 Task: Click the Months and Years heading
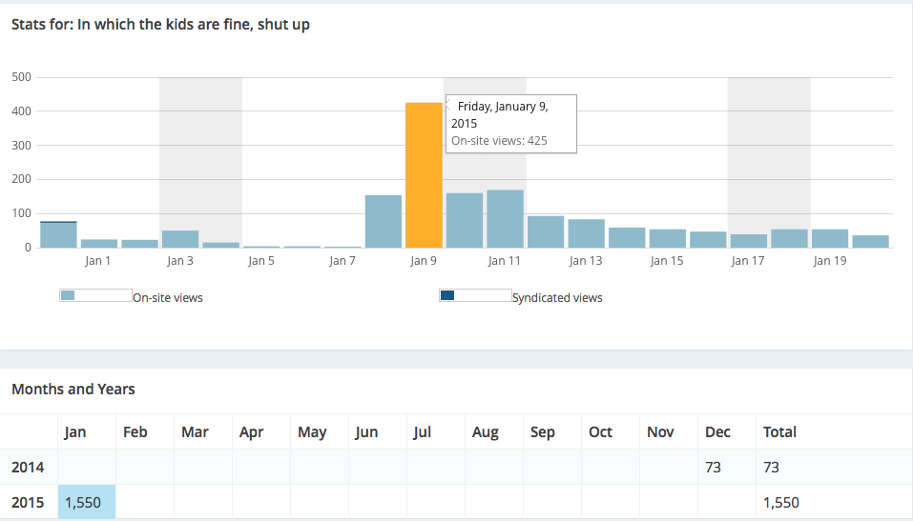point(73,389)
